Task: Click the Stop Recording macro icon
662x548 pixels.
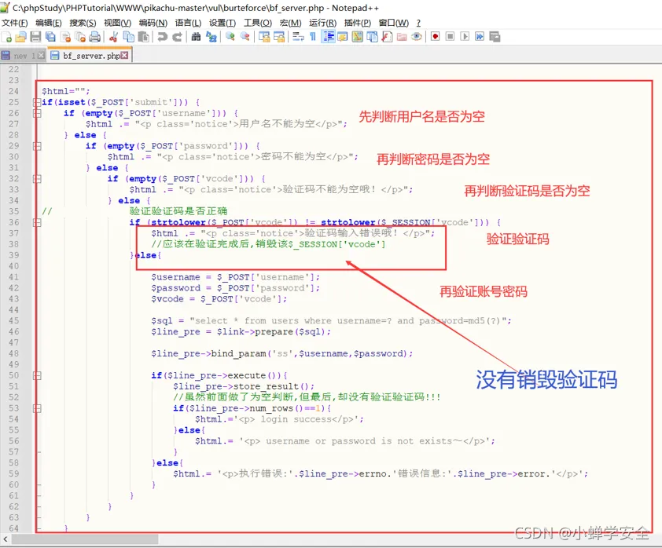Action: (450, 37)
